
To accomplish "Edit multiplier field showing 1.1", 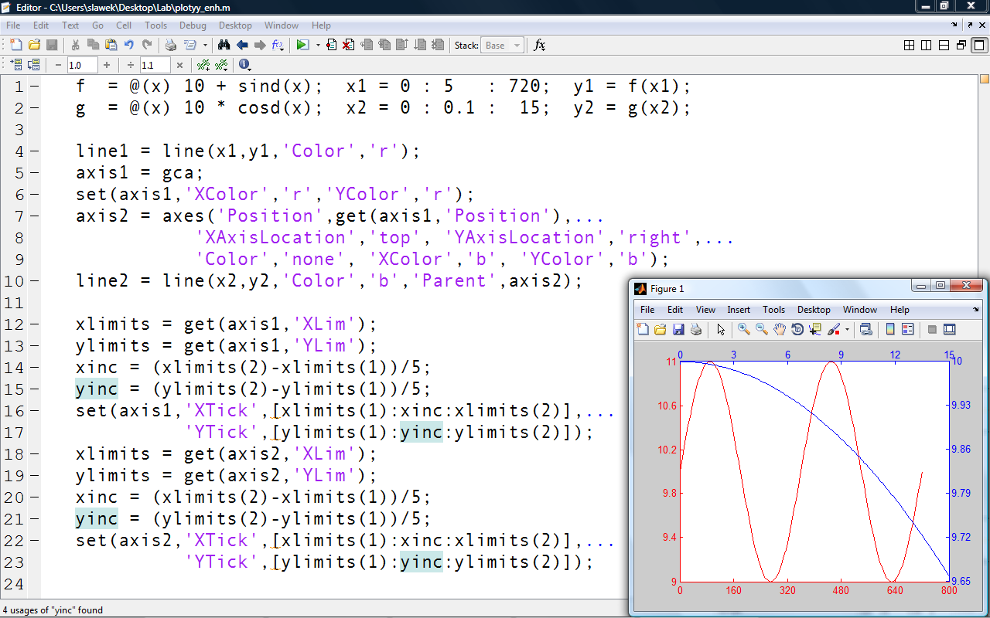I will (x=155, y=65).
